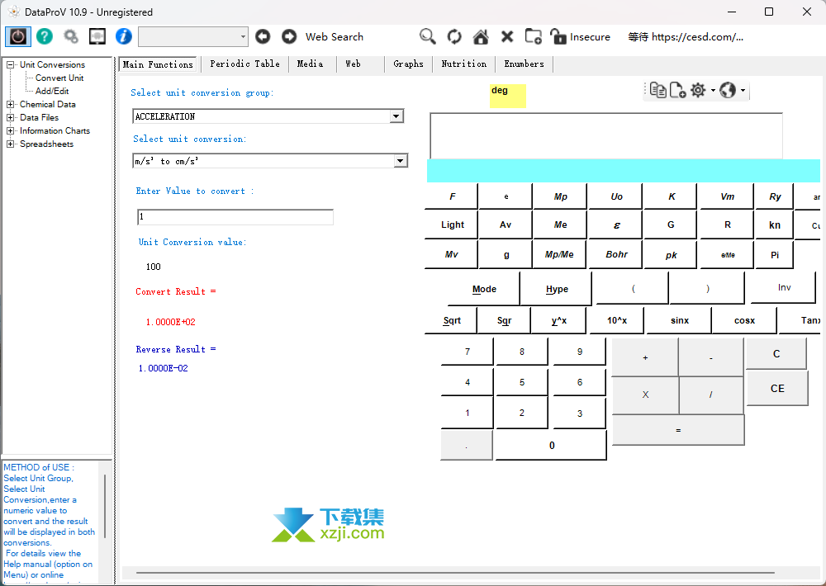
Task: Switch to the Periodic Table tab
Action: coord(245,64)
